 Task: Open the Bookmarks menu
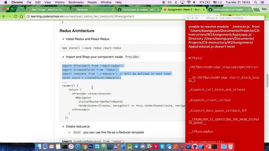pos(76,2)
